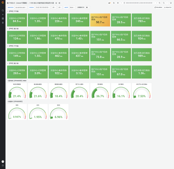Collapse the 数据库【CPU使用率】 row

click(x=15, y=102)
